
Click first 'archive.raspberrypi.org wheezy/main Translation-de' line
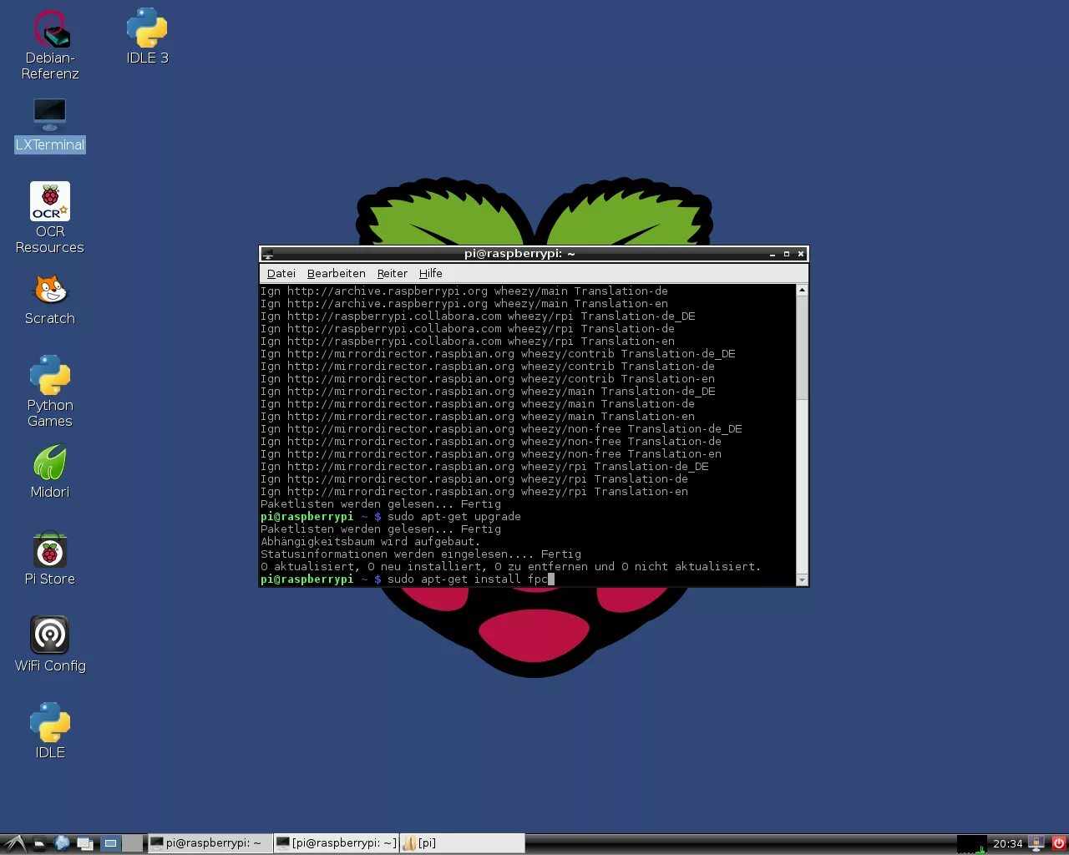[x=464, y=291]
